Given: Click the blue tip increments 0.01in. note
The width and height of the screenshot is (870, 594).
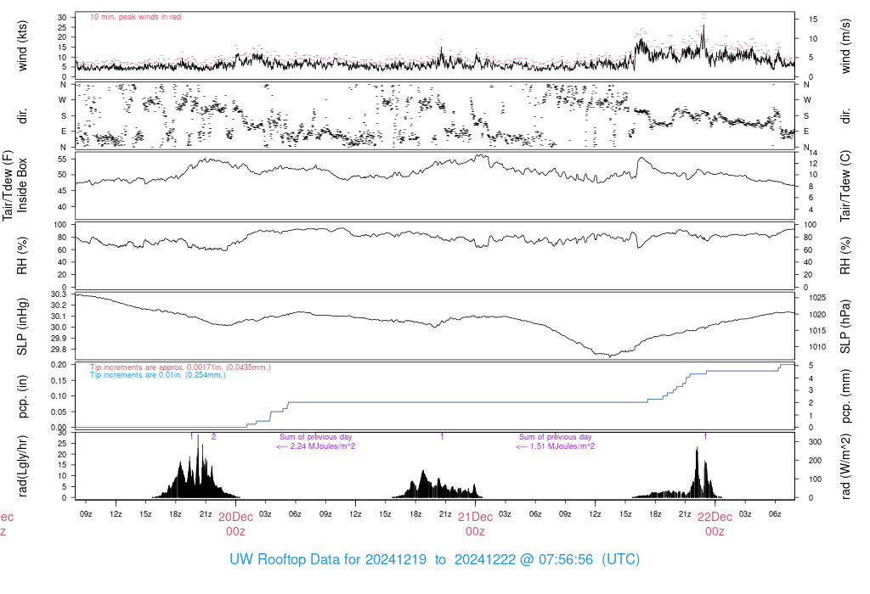Looking at the screenshot, I should point(158,374).
